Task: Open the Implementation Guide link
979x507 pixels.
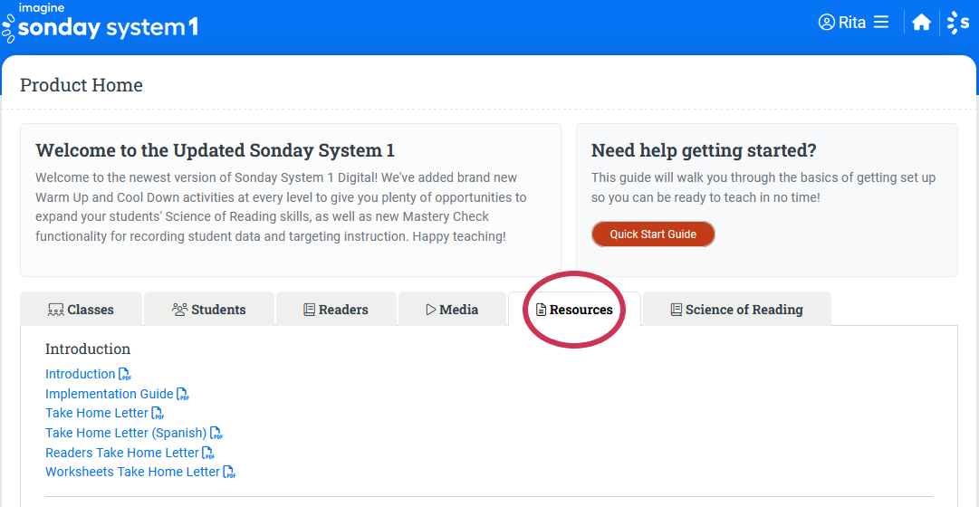Action: [109, 394]
